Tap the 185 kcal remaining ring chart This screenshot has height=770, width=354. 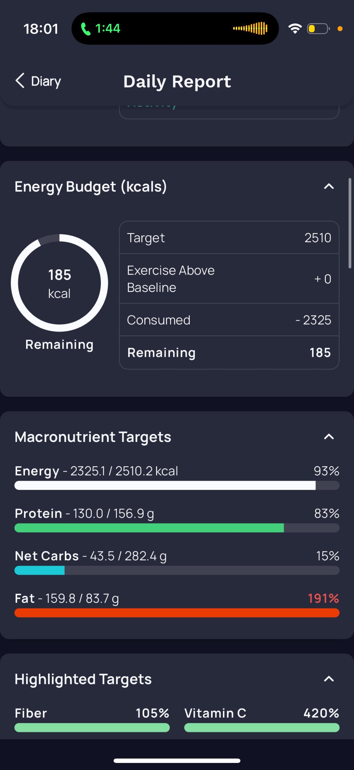click(60, 283)
